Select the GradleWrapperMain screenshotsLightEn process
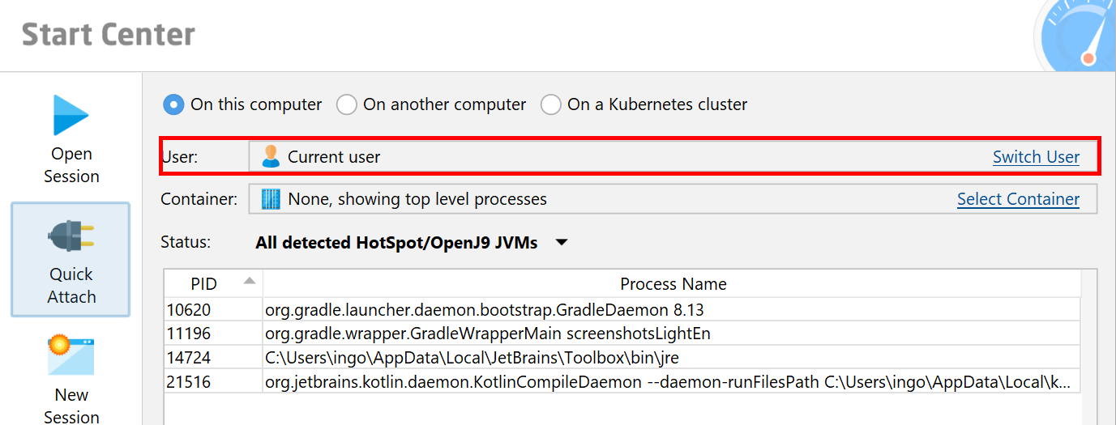The width and height of the screenshot is (1116, 425). coord(486,333)
